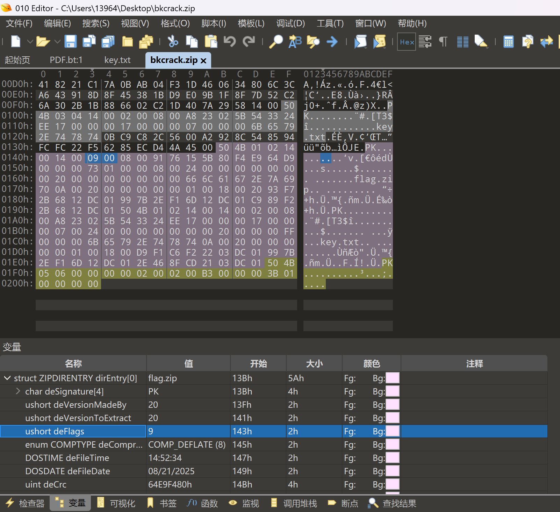Sort by the 开始 column header

coord(258,364)
